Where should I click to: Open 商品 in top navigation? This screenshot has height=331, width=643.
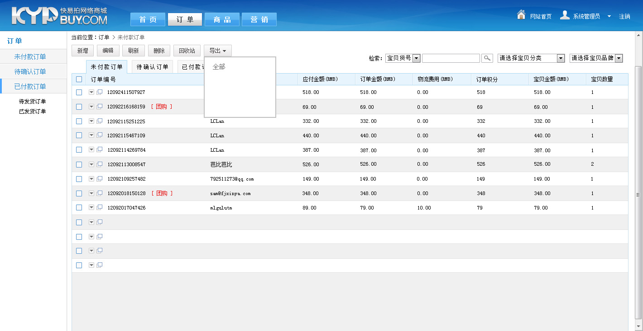point(222,19)
